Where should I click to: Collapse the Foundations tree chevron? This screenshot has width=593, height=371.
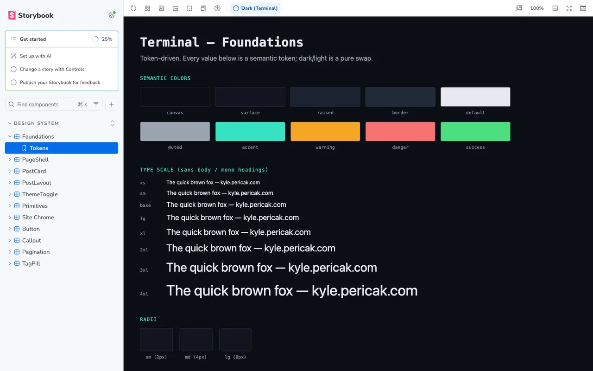coord(10,137)
